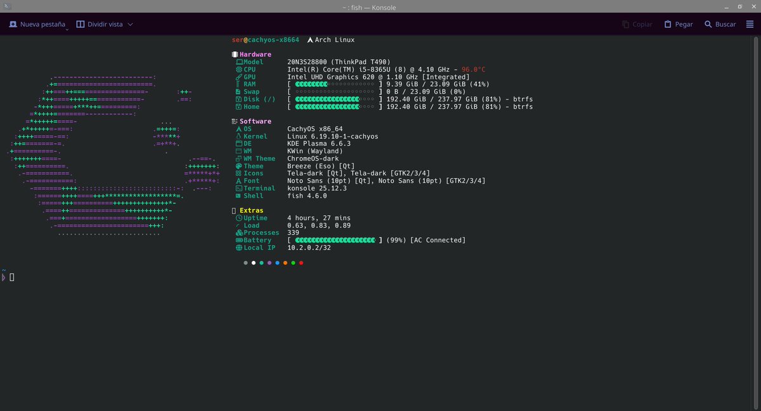Click the RAM usage bar
The width and height of the screenshot is (761, 411).
pos(334,84)
